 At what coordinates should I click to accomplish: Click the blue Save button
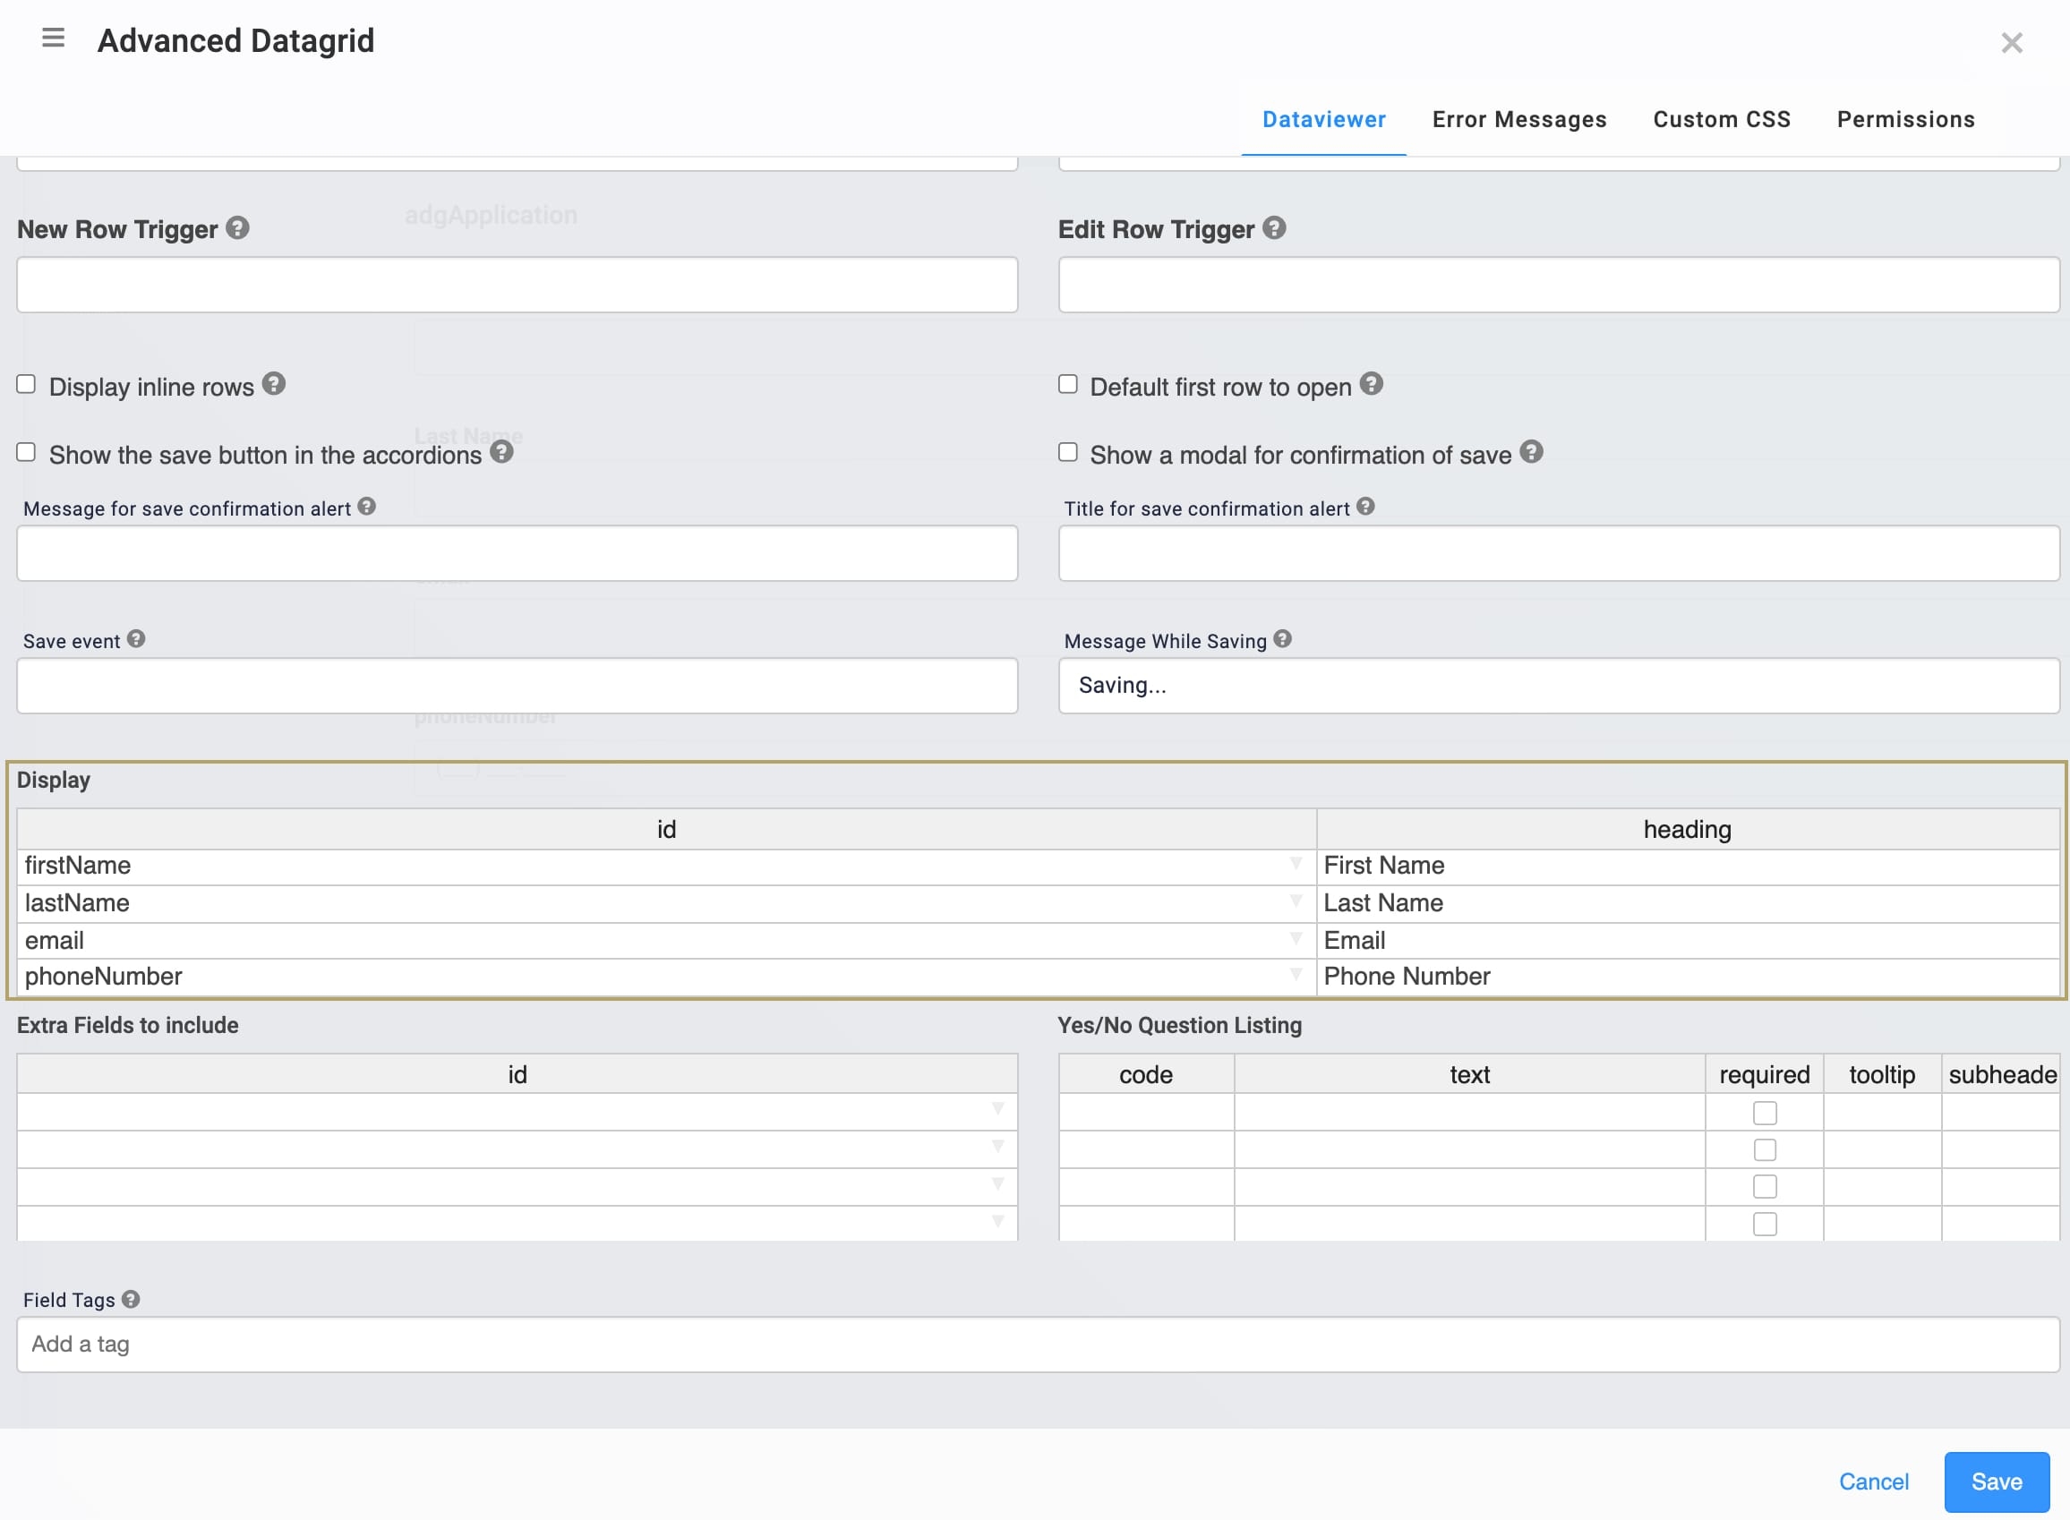(1997, 1482)
